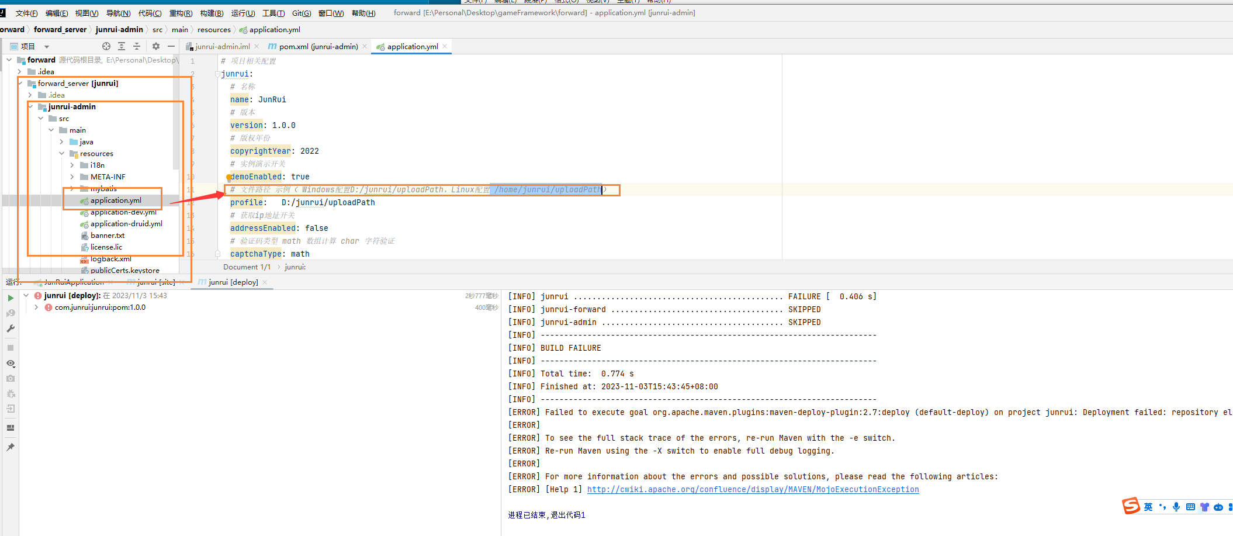Open the 运行(U) menu

tap(243, 13)
